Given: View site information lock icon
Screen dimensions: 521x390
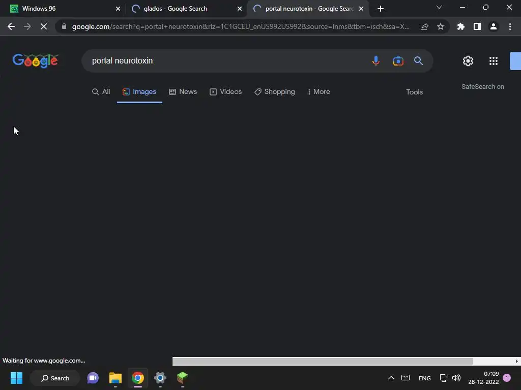Looking at the screenshot, I should click(x=64, y=26).
